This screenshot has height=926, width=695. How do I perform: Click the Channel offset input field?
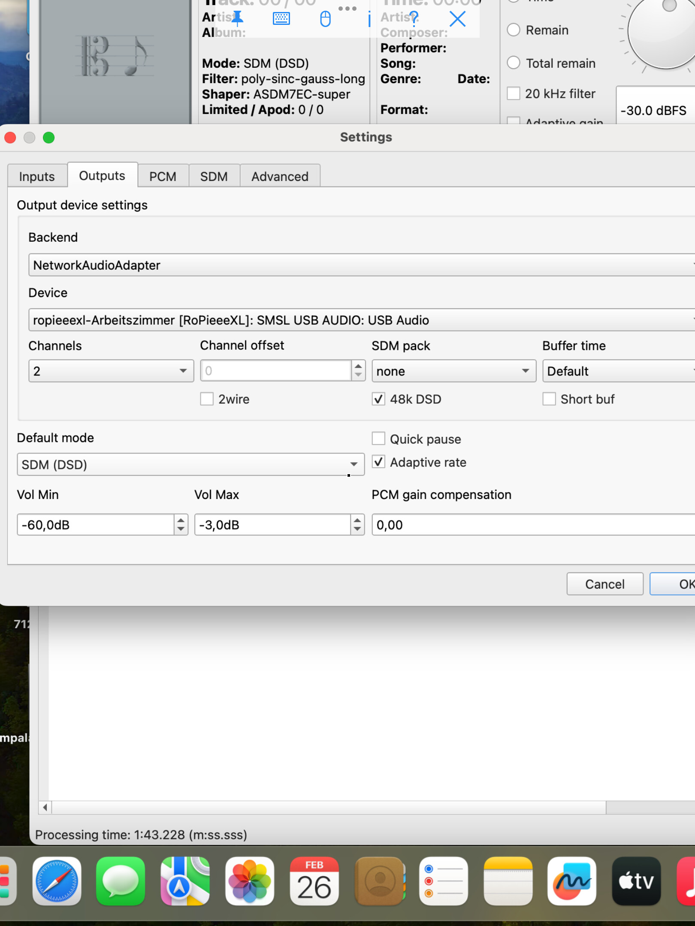pos(276,371)
